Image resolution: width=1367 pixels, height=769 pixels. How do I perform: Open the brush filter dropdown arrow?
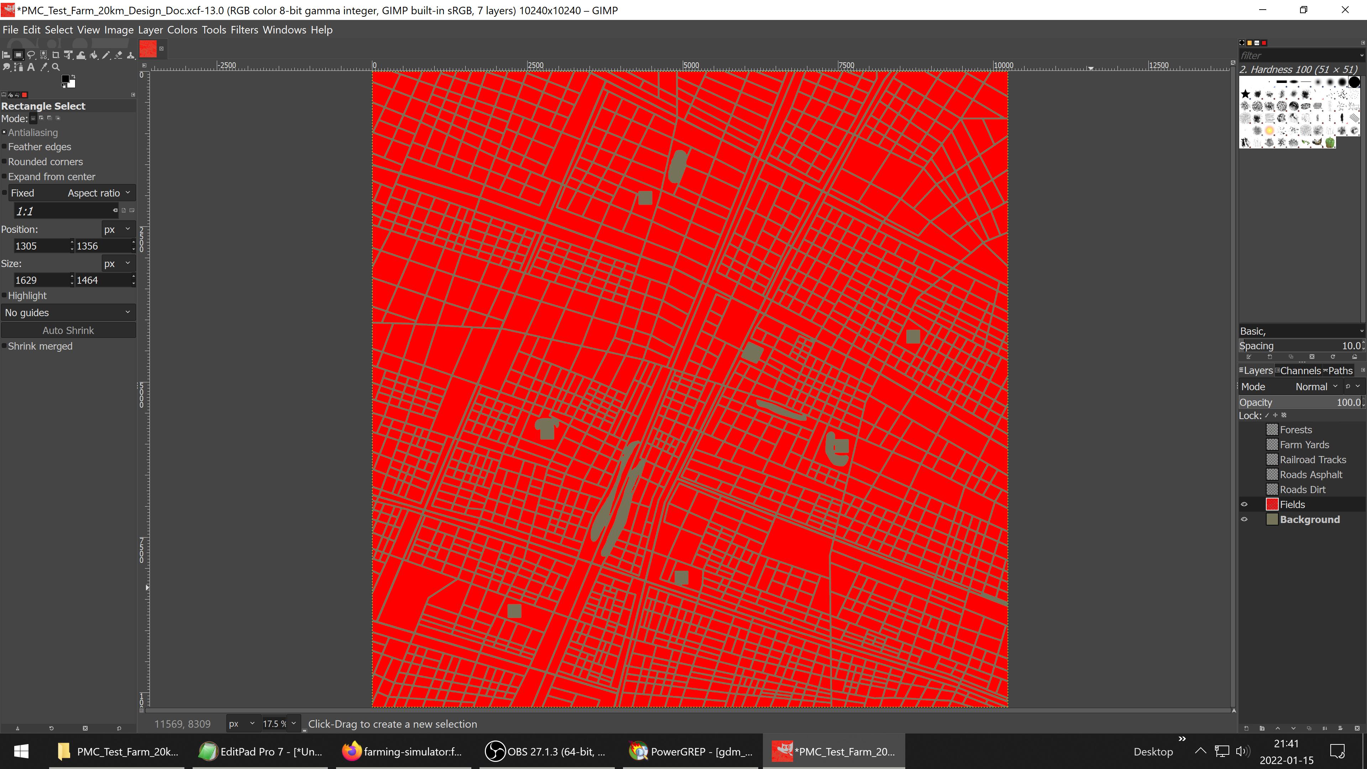1361,56
